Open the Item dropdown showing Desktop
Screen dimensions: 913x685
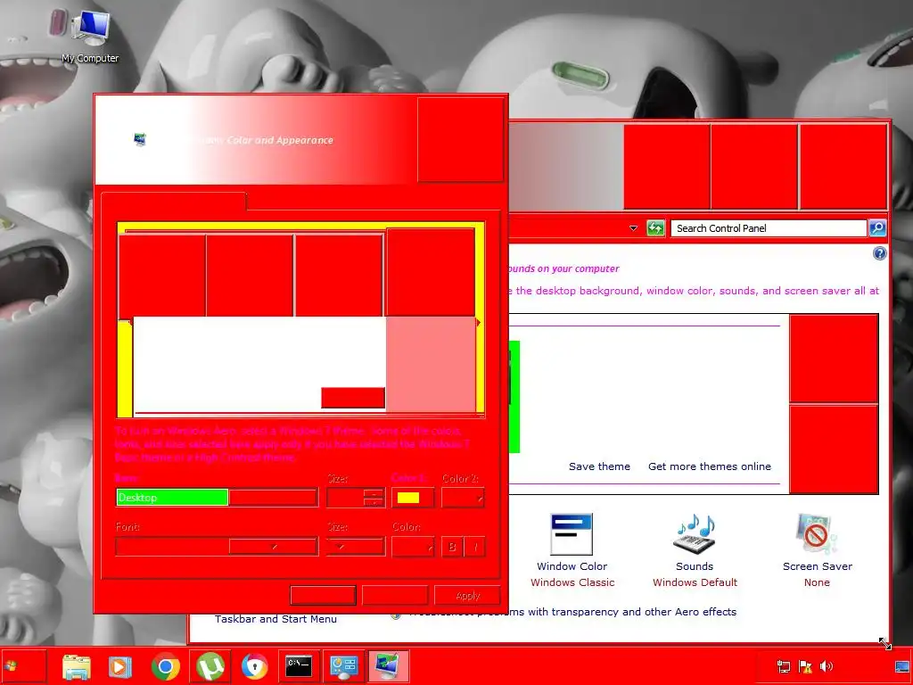click(217, 498)
